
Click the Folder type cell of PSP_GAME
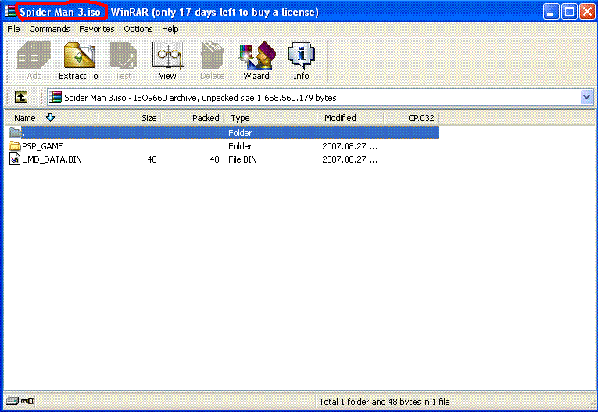click(x=240, y=146)
